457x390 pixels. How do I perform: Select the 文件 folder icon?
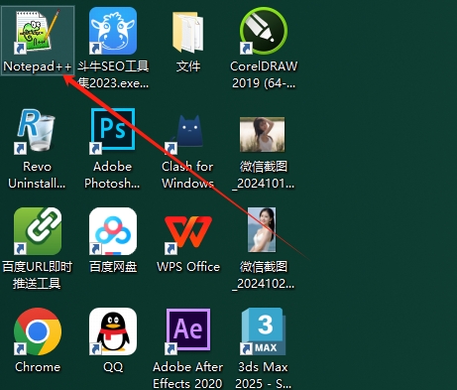[188, 33]
